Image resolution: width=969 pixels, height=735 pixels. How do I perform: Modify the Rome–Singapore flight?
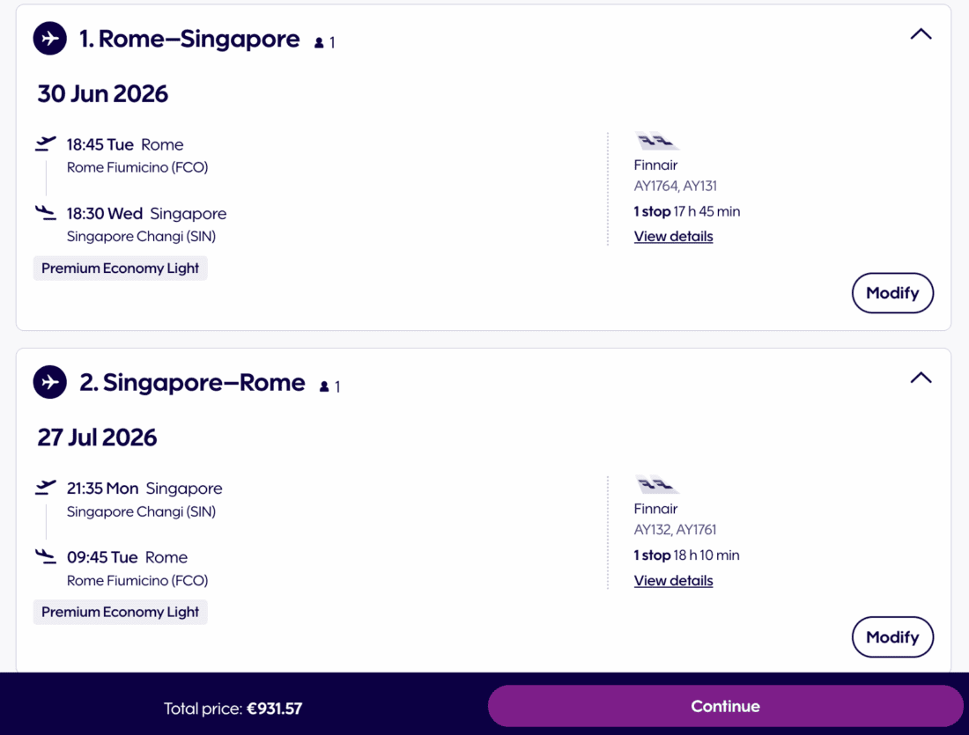coord(892,293)
